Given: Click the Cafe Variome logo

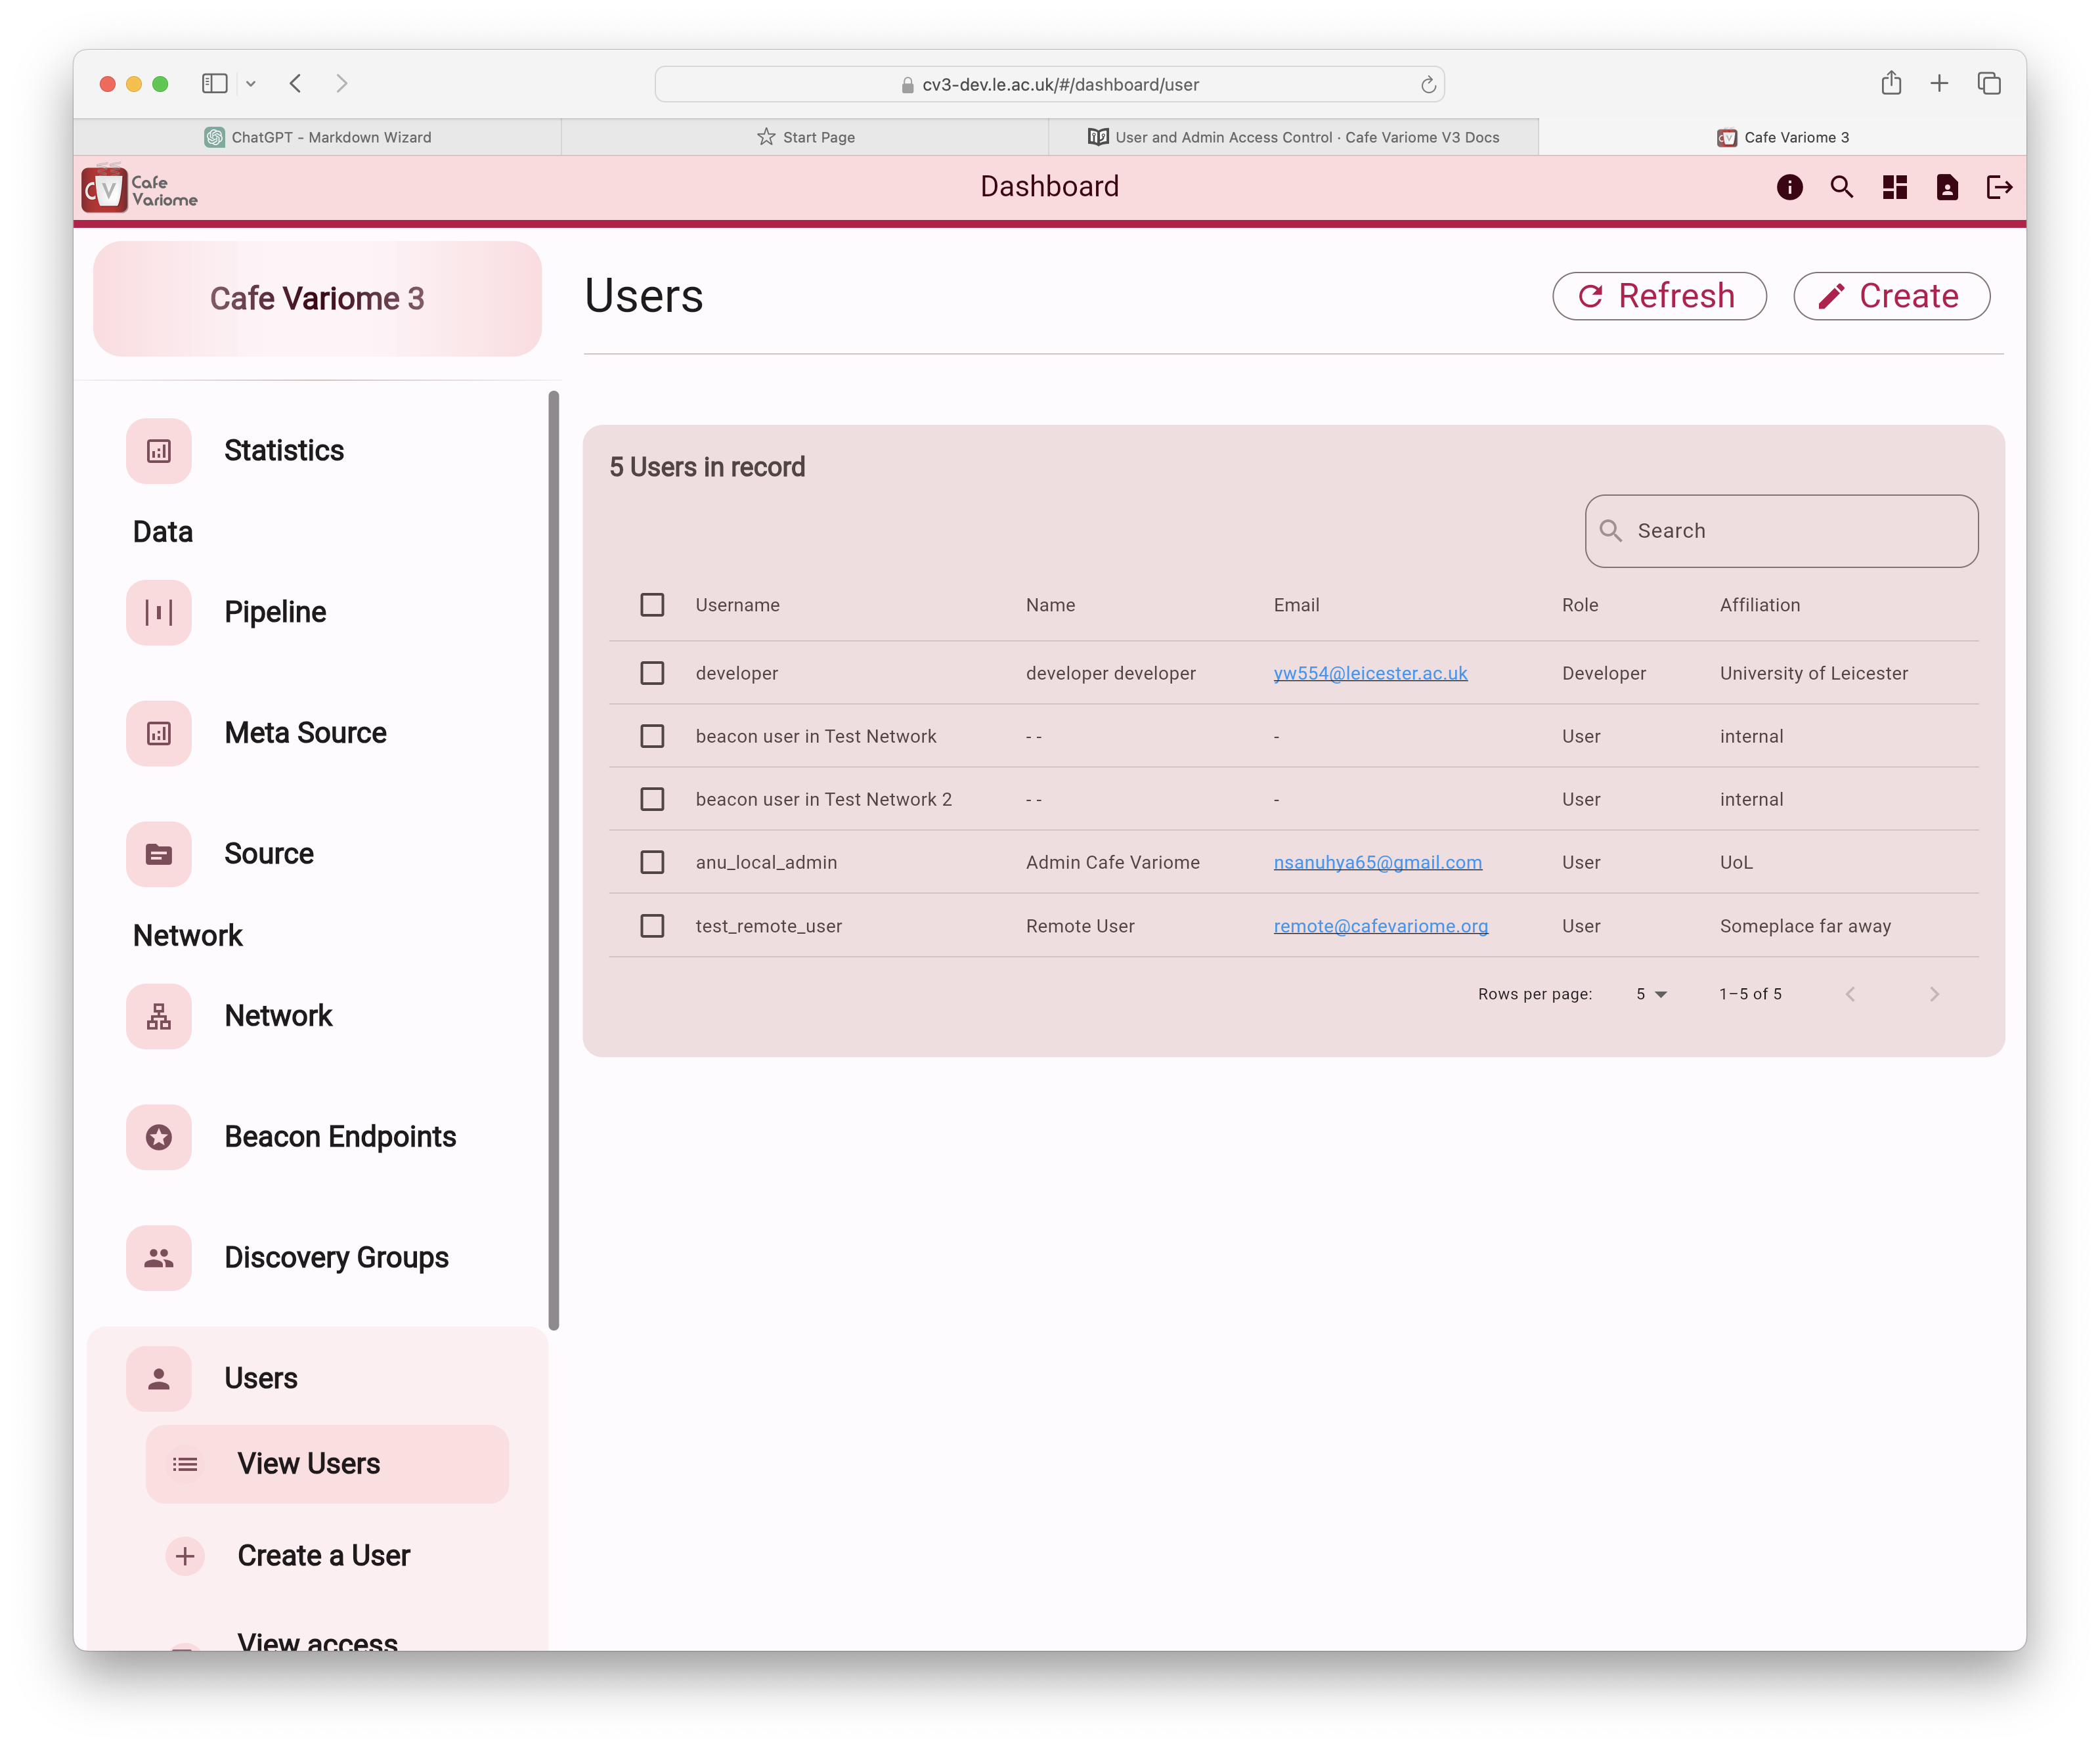Looking at the screenshot, I should pos(139,188).
